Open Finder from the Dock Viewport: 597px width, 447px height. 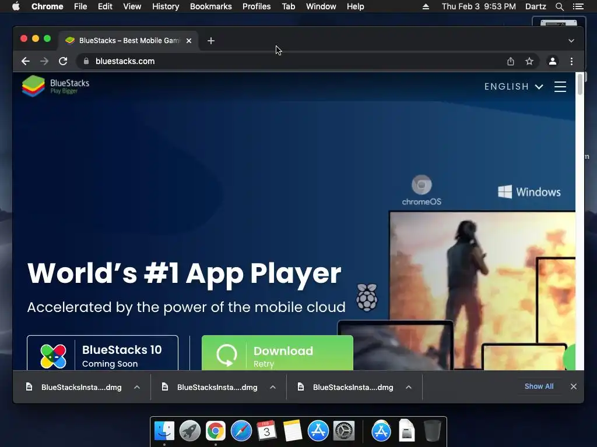click(x=164, y=431)
